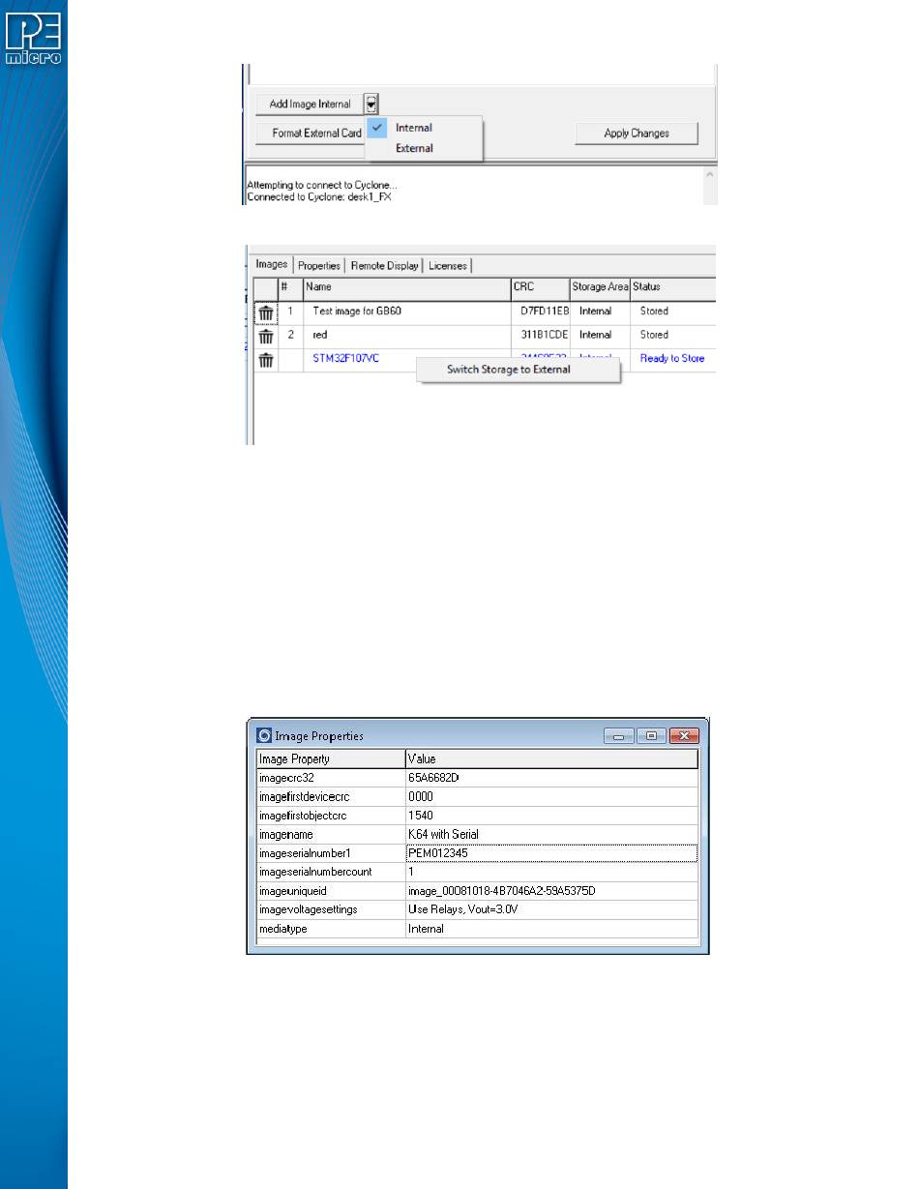Open the Remote Display tab
This screenshot has height=1189, width=919.
[x=384, y=265]
